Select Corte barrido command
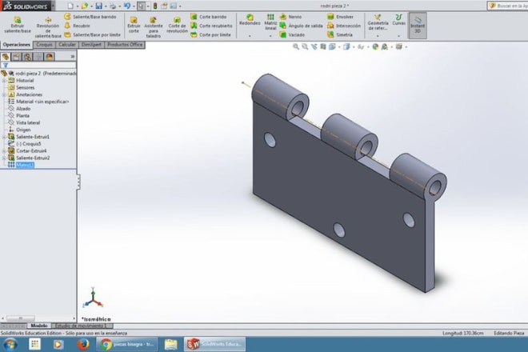Image resolution: width=528 pixels, height=352 pixels. click(209, 17)
